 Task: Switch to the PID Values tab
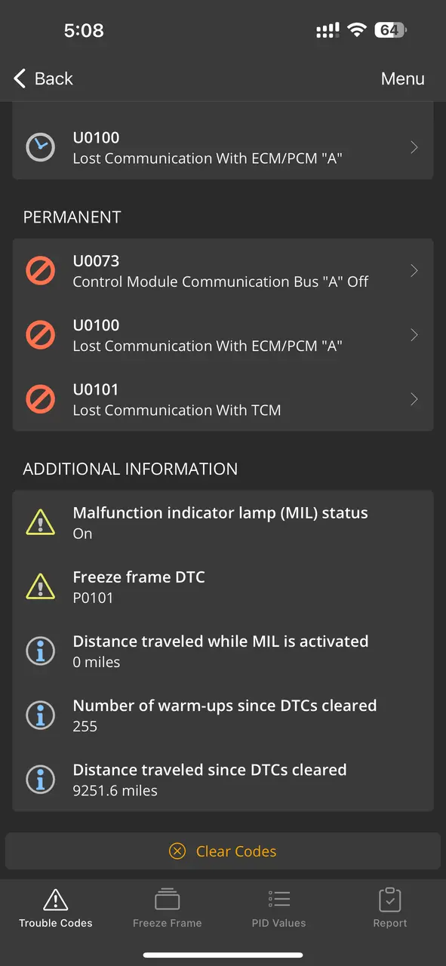click(x=278, y=908)
